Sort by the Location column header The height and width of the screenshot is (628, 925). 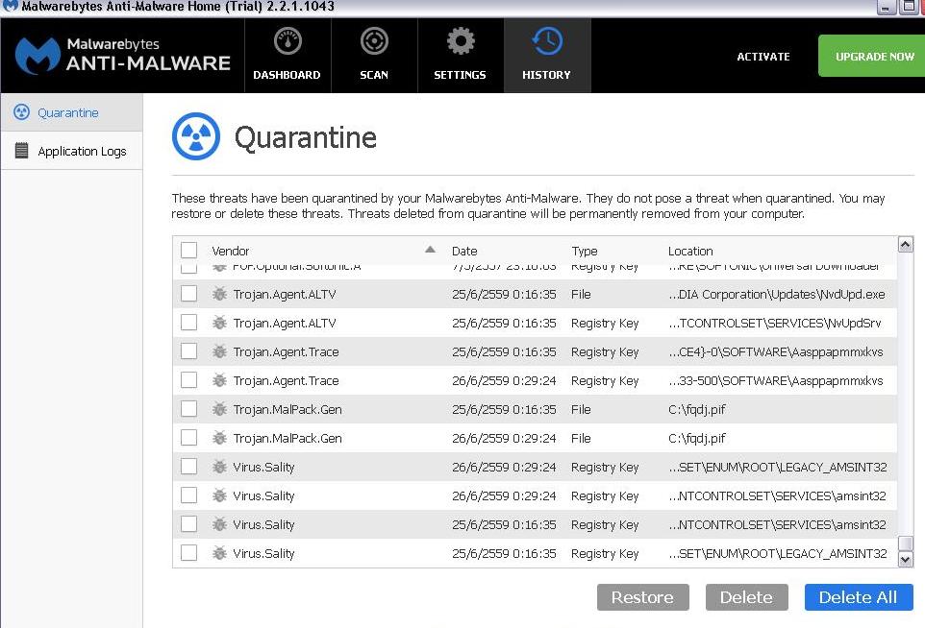tap(690, 251)
